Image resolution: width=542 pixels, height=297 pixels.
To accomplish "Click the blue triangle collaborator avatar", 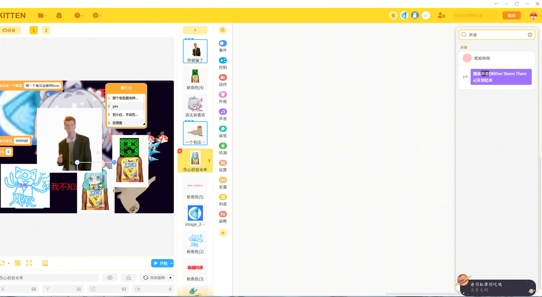I will [x=404, y=15].
